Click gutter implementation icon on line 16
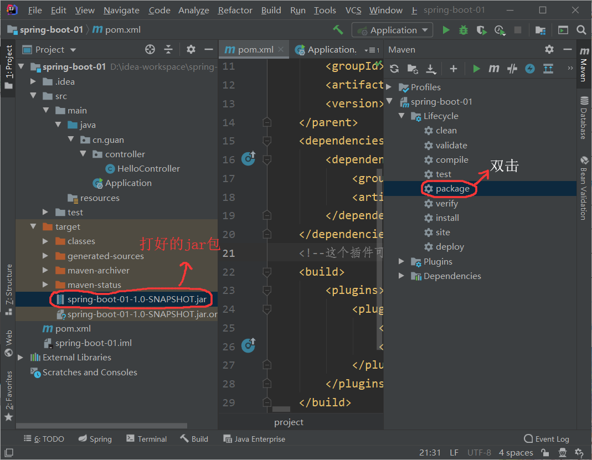Viewport: 592px width, 460px height. pyautogui.click(x=249, y=158)
